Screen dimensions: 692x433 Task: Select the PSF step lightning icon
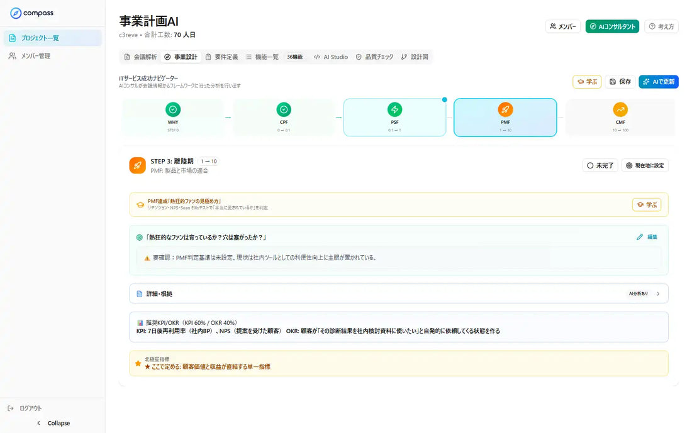click(394, 109)
